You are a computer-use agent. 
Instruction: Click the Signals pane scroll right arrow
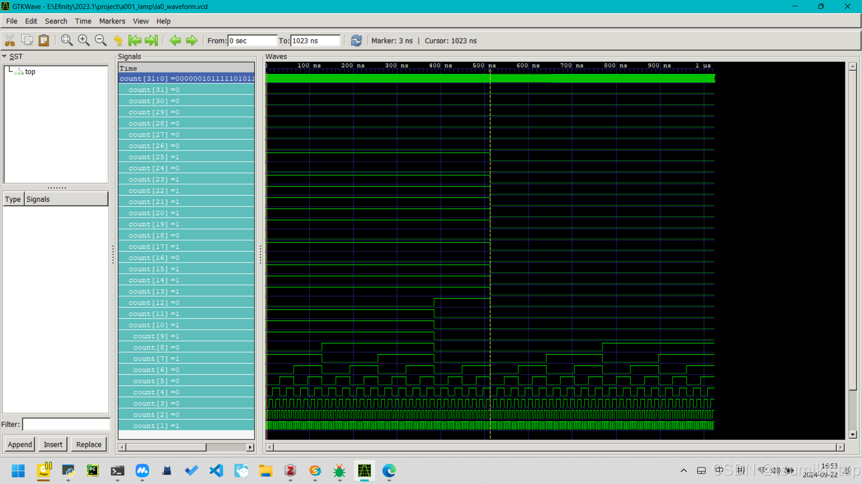(251, 447)
